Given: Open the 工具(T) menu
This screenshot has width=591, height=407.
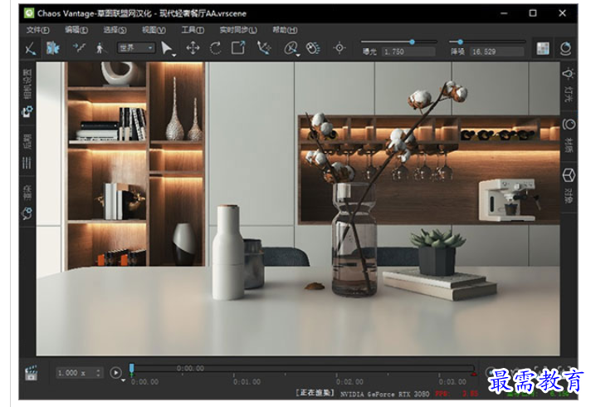Looking at the screenshot, I should [193, 30].
